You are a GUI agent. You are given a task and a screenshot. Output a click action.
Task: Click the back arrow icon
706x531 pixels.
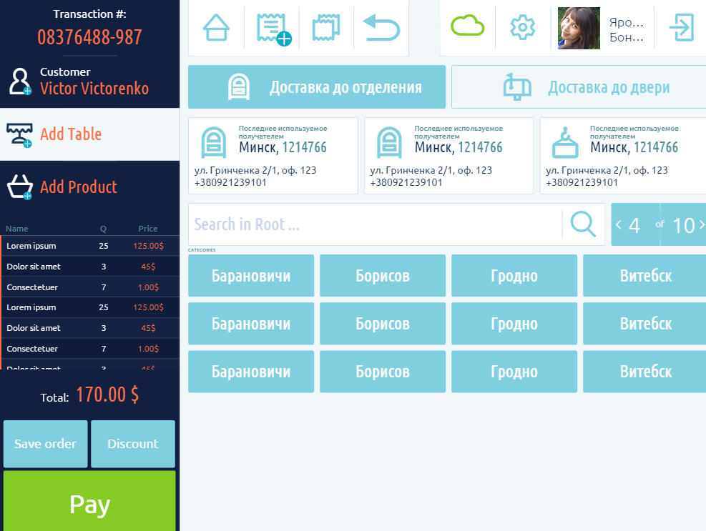point(381,28)
